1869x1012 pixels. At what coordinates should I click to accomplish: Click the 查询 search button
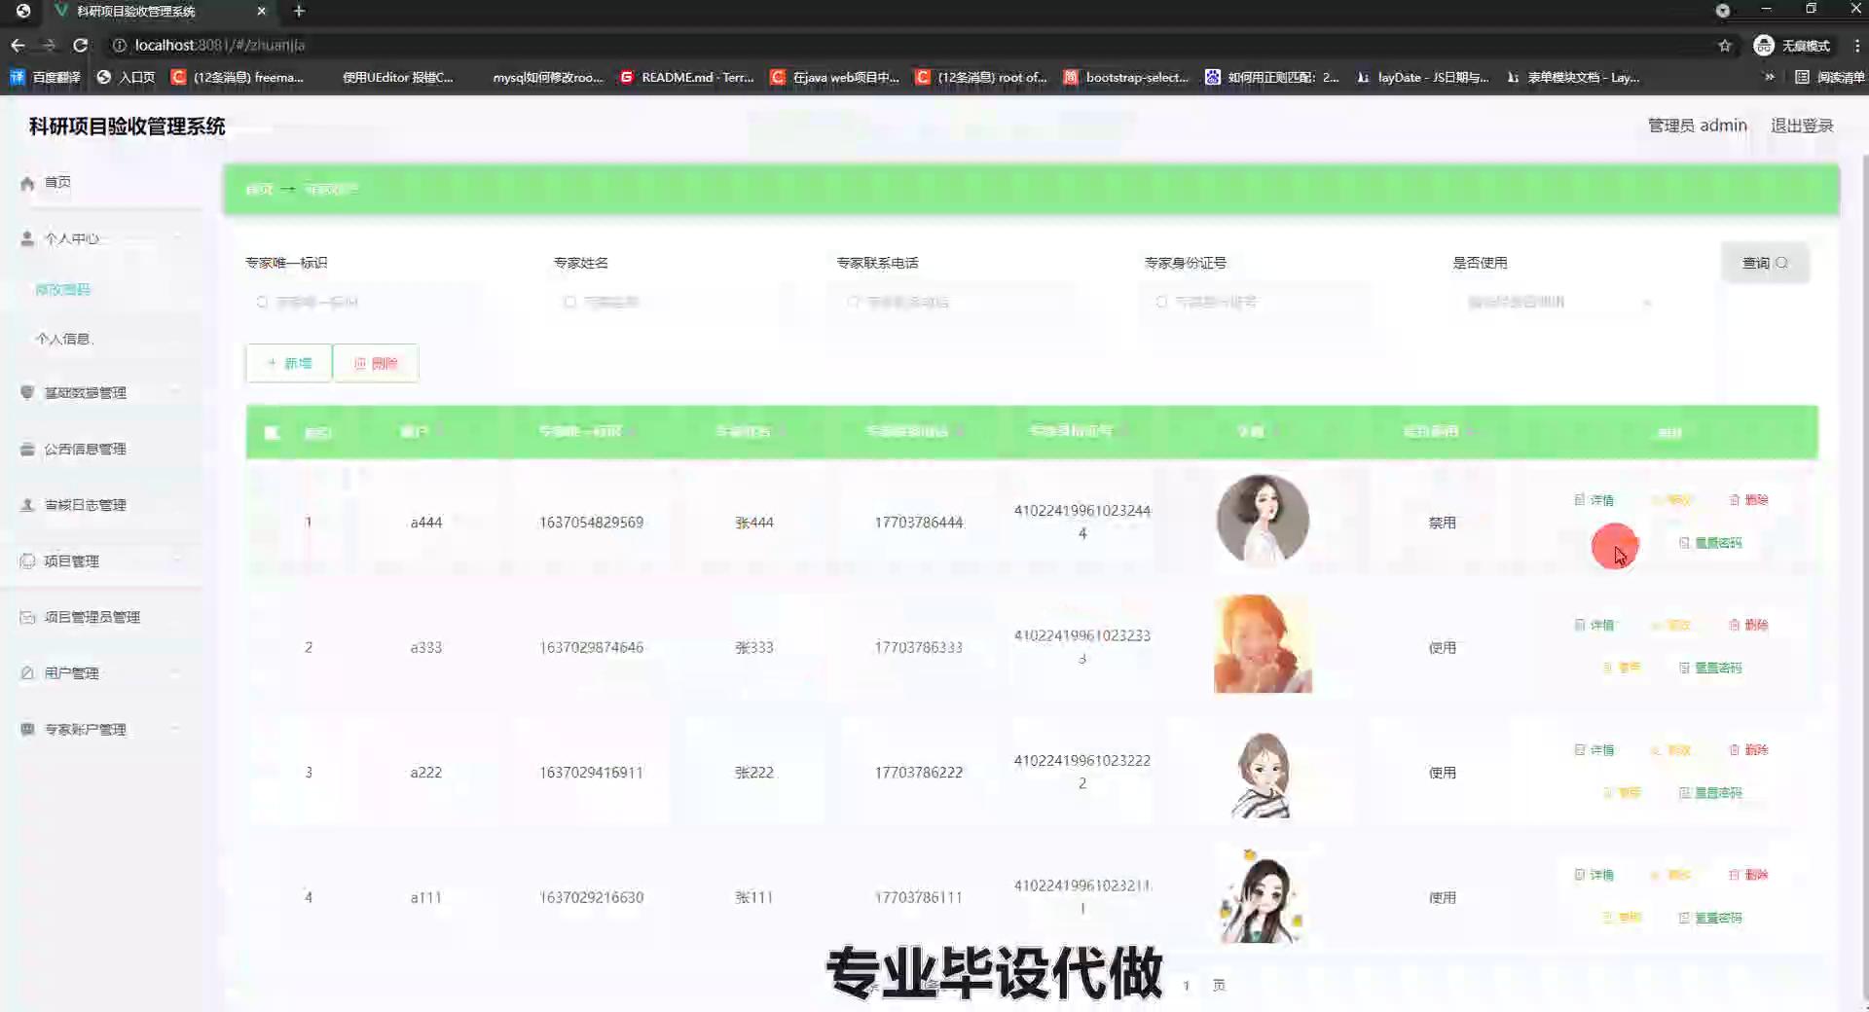click(1764, 263)
